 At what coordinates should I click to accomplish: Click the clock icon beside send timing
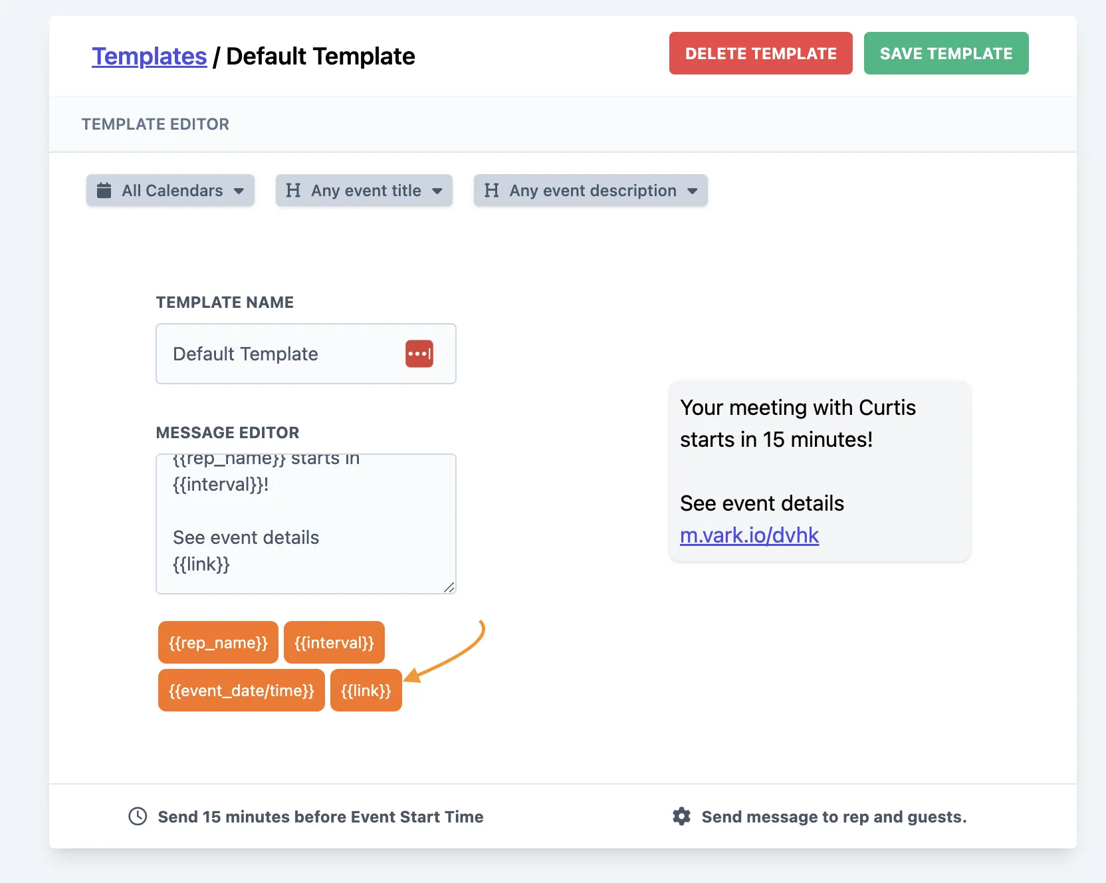click(137, 816)
